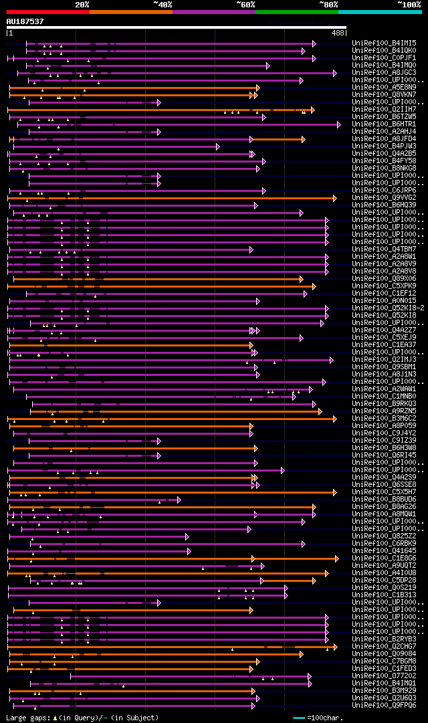Image resolution: width=428 pixels, height=723 pixels.
Task: Click the orange ~40% identity legend segment
Action: [131, 11]
